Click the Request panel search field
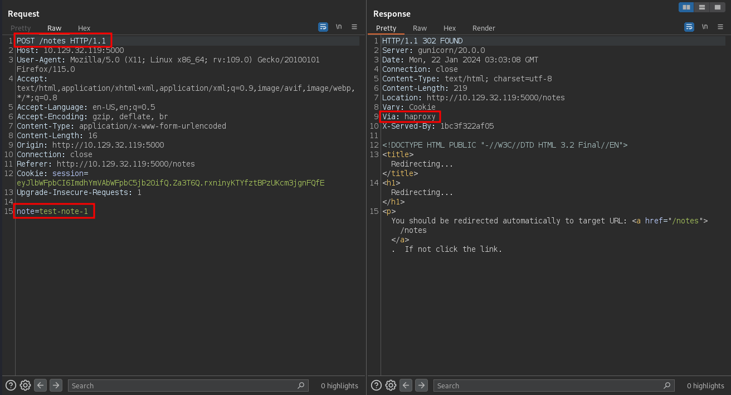This screenshot has width=731, height=395. click(188, 385)
